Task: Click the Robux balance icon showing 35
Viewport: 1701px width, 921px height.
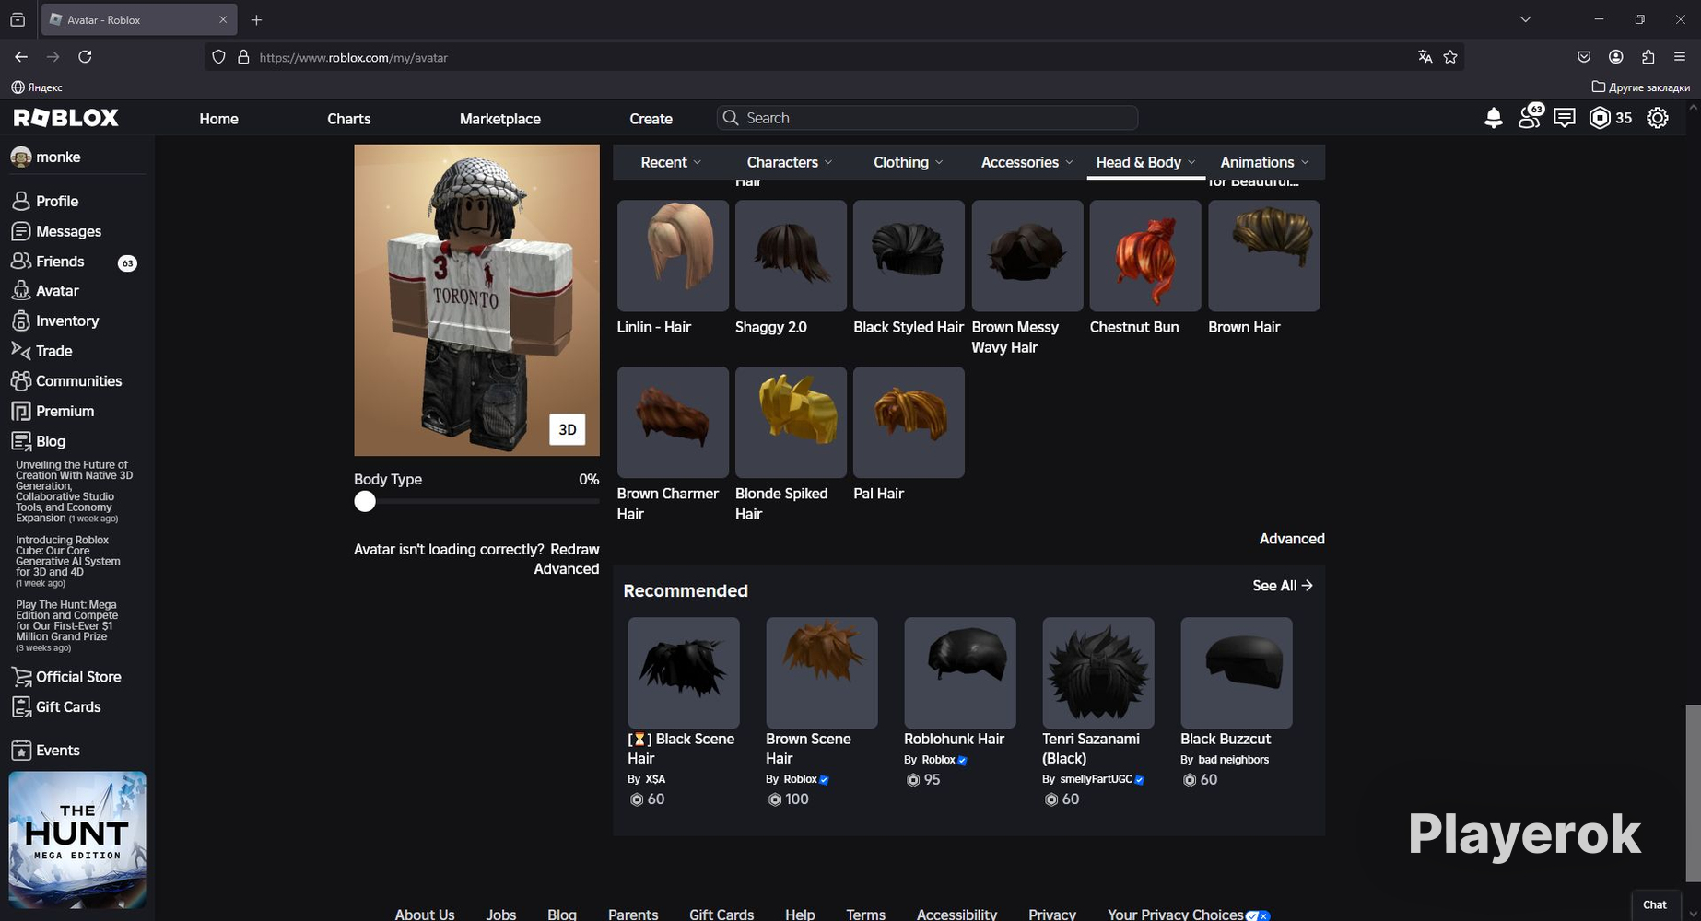Action: [x=1601, y=118]
